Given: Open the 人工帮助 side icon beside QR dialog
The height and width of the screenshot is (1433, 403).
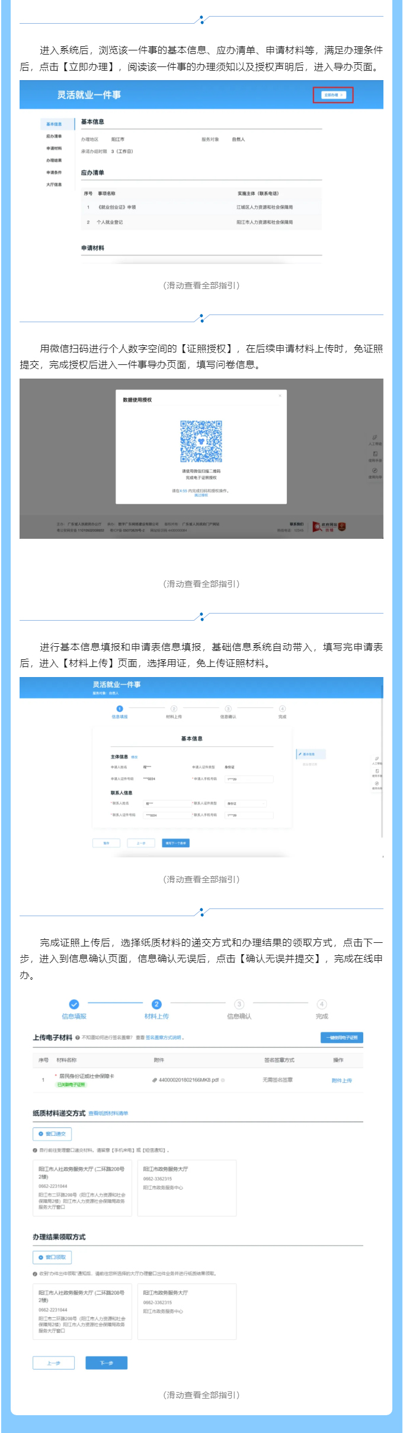Looking at the screenshot, I should coord(375,440).
